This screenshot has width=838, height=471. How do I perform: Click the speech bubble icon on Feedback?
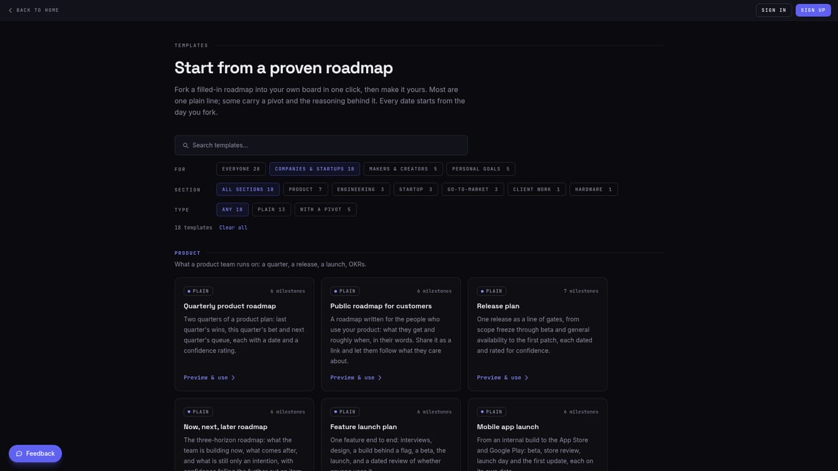[x=19, y=454]
